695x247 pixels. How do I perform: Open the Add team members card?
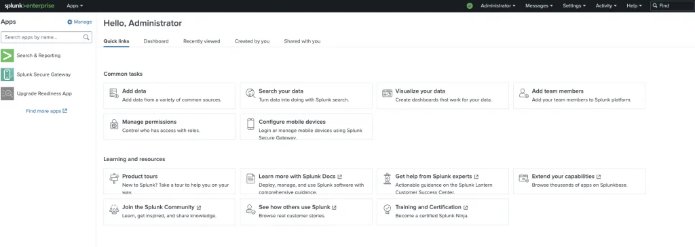click(x=580, y=95)
